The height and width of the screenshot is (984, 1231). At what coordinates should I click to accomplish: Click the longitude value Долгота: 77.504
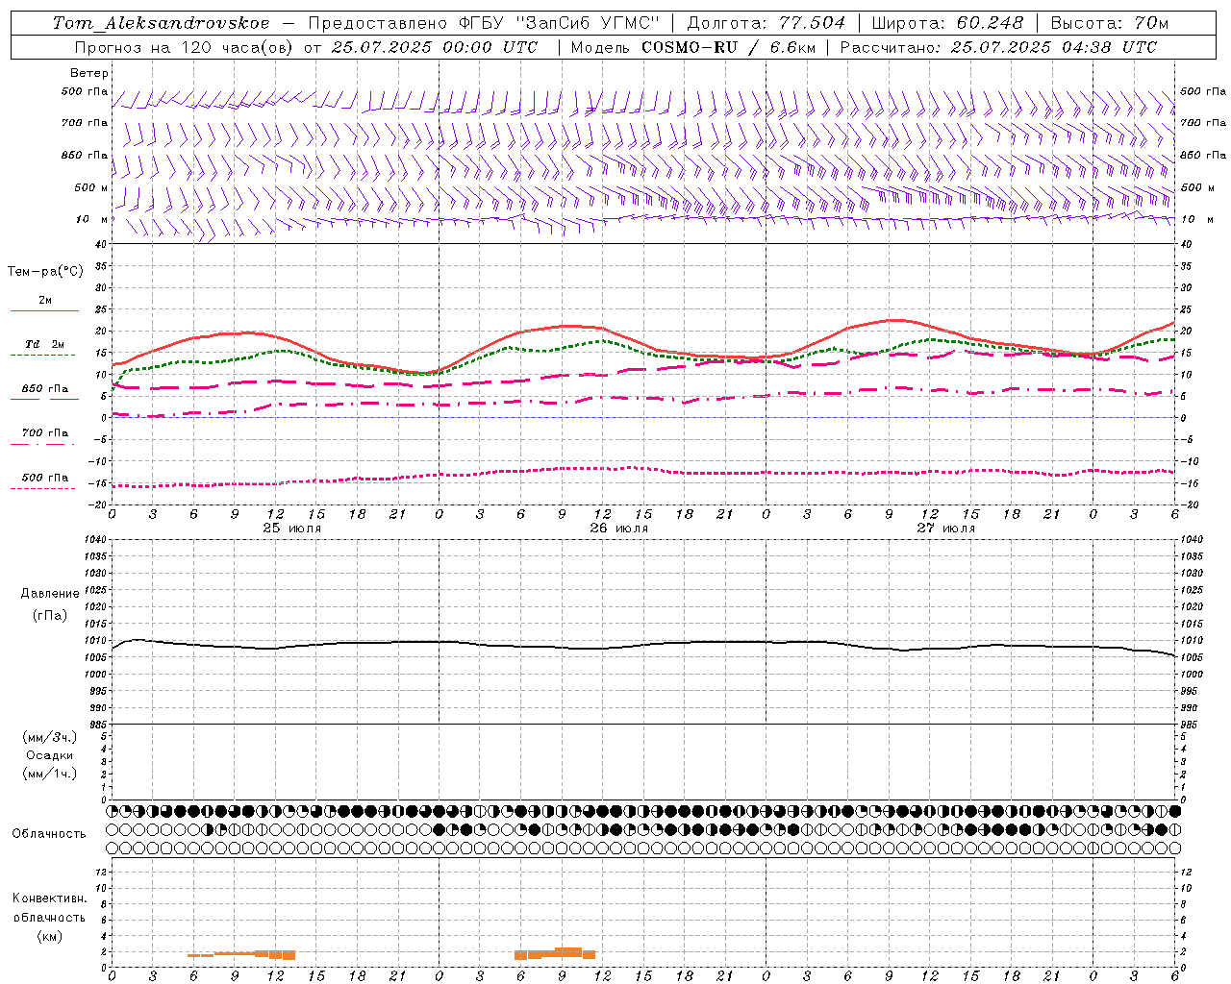[766, 23]
